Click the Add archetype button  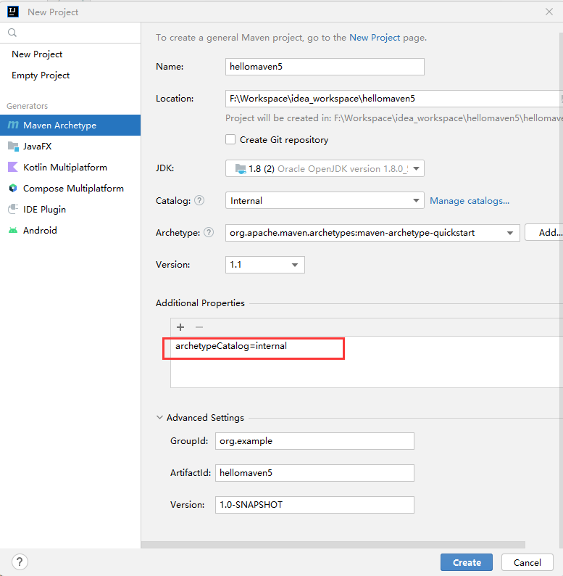click(x=545, y=233)
